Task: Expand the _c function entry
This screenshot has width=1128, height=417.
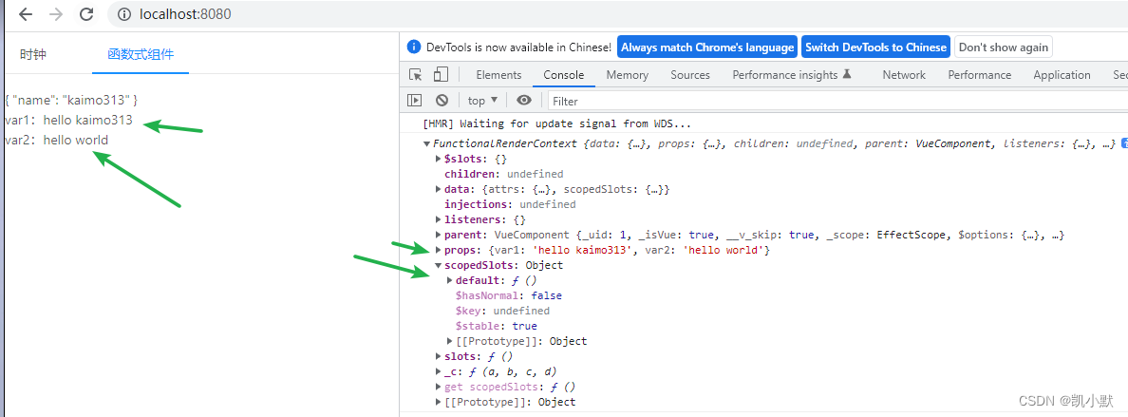Action: pos(439,371)
